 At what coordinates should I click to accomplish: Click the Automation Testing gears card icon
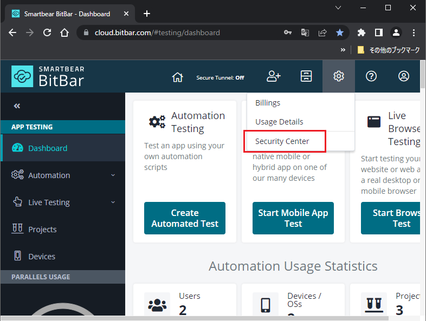[x=157, y=122]
